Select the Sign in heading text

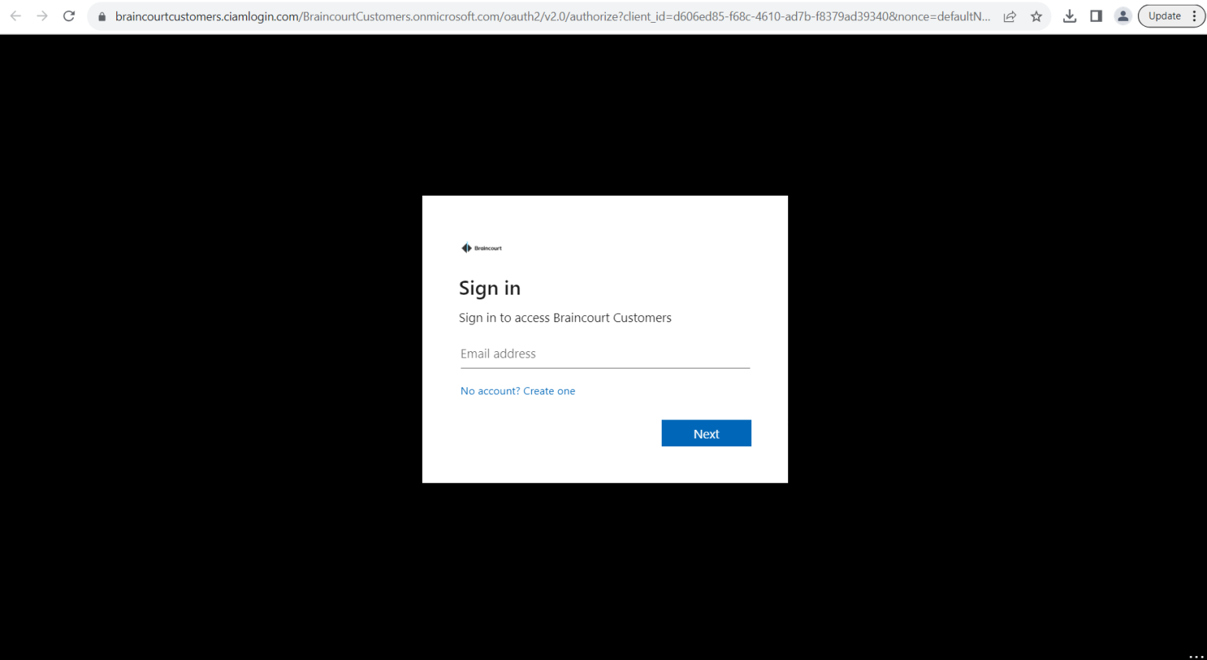point(490,288)
